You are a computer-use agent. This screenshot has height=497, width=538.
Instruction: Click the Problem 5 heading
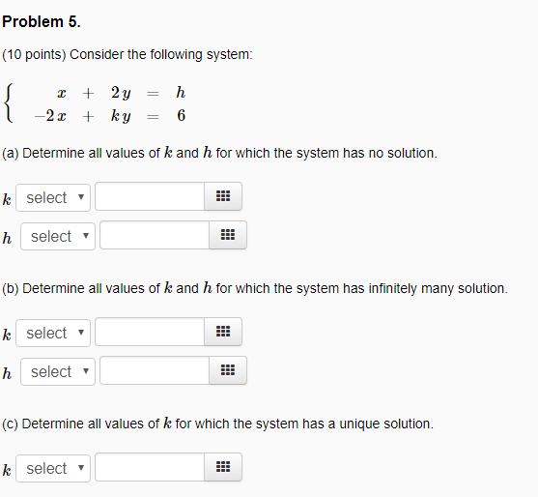[42, 22]
